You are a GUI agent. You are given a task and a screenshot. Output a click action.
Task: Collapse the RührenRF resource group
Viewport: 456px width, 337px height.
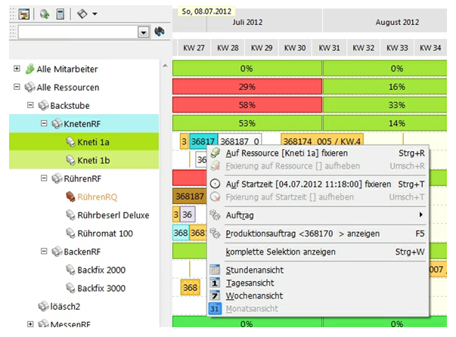[x=44, y=179]
